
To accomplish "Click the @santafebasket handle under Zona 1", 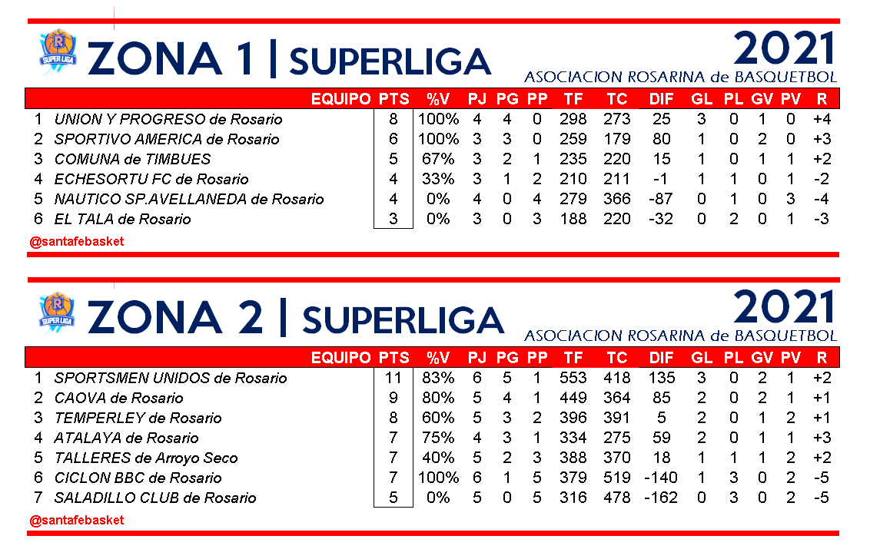I will (76, 242).
